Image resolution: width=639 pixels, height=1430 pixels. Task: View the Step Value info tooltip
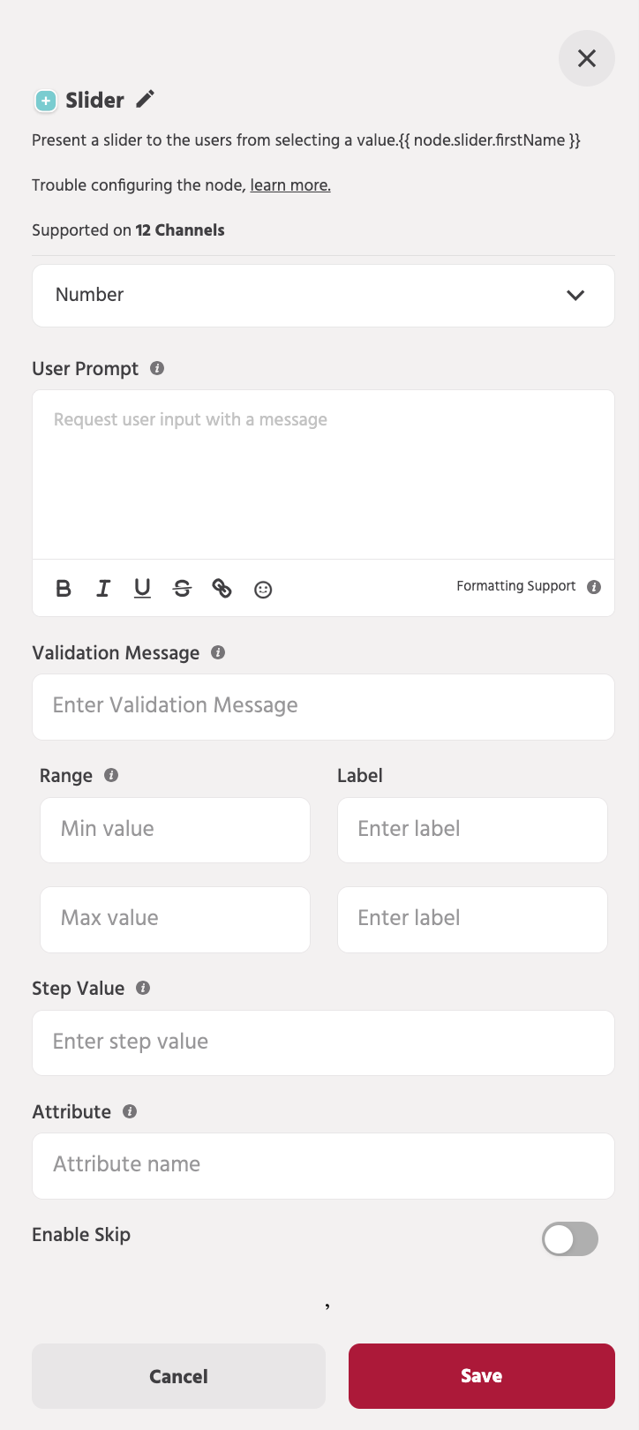(142, 988)
